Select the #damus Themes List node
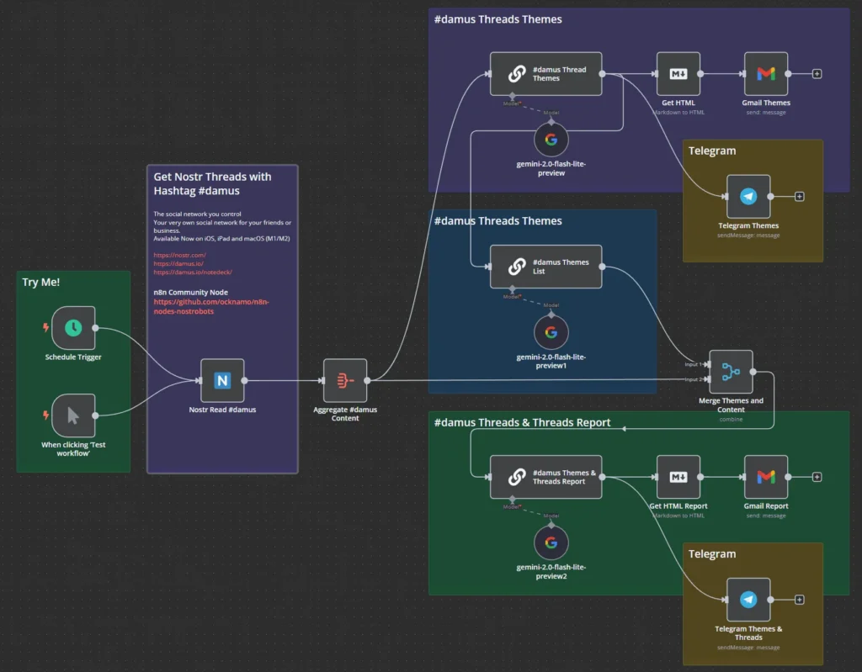862x672 pixels. coord(545,267)
